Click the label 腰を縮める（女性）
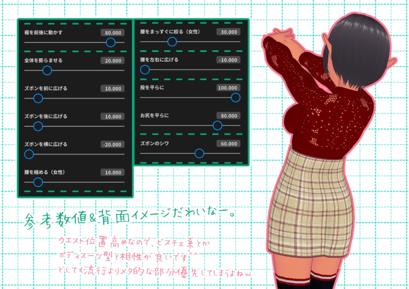 pyautogui.click(x=45, y=172)
